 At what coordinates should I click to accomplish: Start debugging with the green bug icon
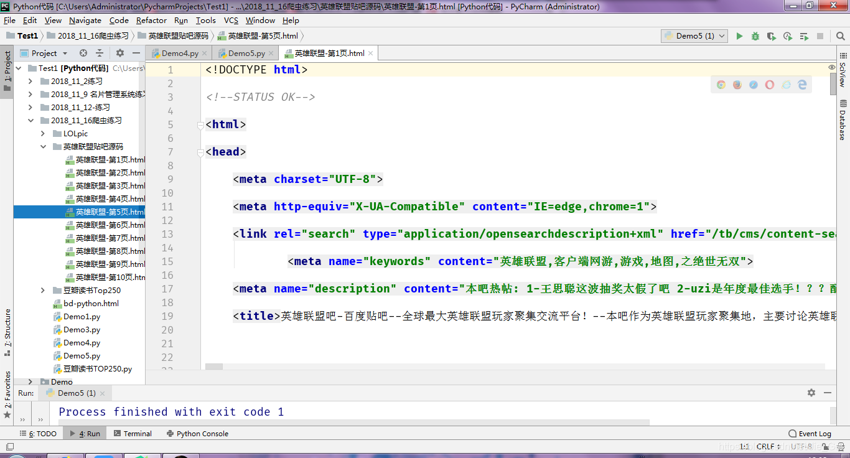pos(755,36)
